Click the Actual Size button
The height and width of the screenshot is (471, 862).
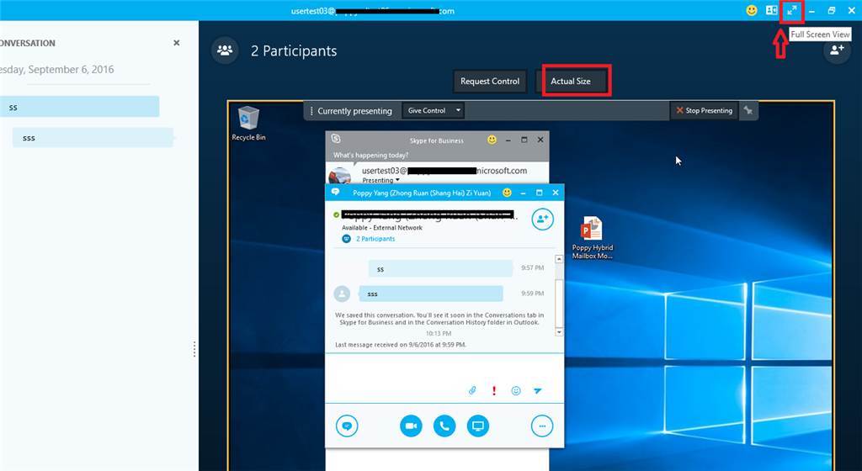click(x=571, y=81)
